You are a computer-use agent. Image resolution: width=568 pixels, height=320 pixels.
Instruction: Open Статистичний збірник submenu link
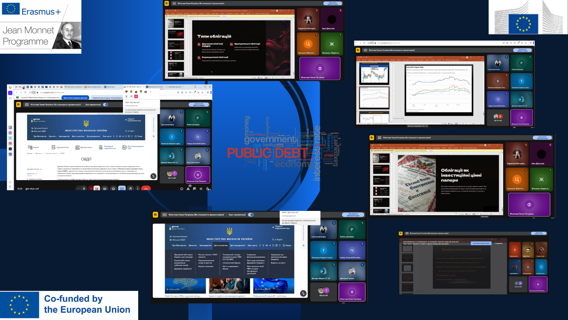[x=231, y=263]
